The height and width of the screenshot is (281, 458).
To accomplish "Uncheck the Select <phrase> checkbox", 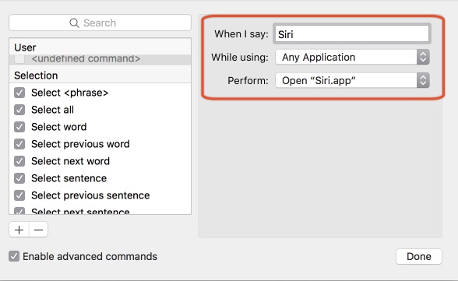I will click(x=19, y=93).
